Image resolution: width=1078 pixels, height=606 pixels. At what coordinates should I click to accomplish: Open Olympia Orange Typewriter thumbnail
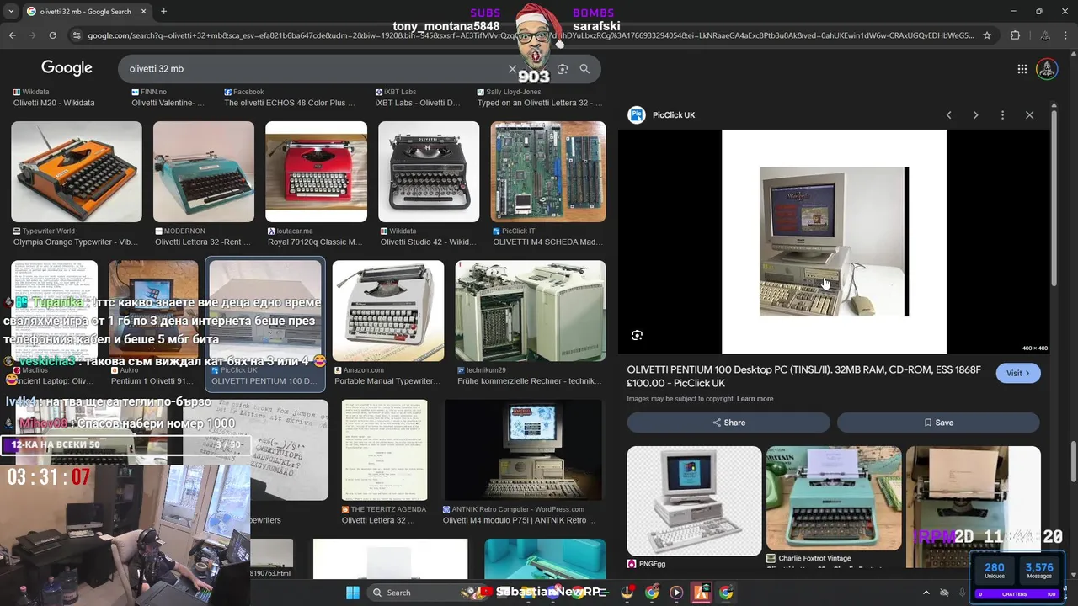click(77, 172)
